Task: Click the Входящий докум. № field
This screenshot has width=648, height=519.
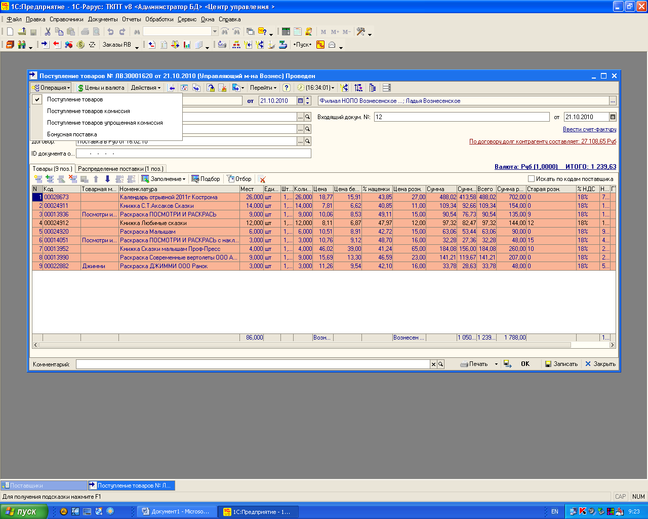Action: click(462, 117)
